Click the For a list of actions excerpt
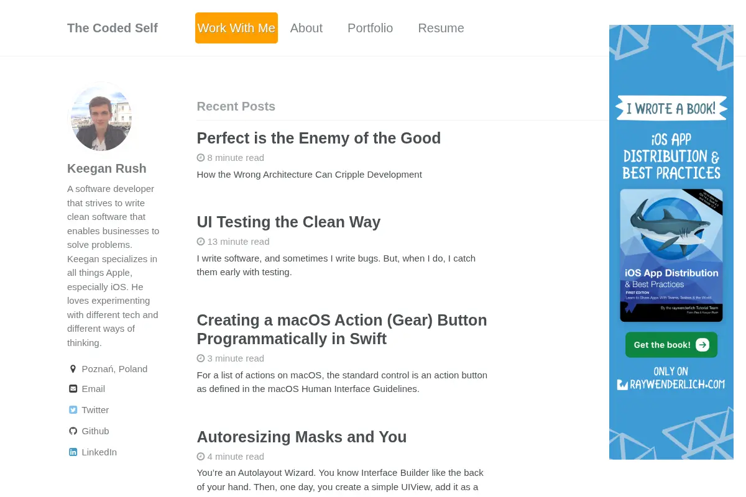Viewport: 746px width, 497px height. pyautogui.click(x=342, y=382)
